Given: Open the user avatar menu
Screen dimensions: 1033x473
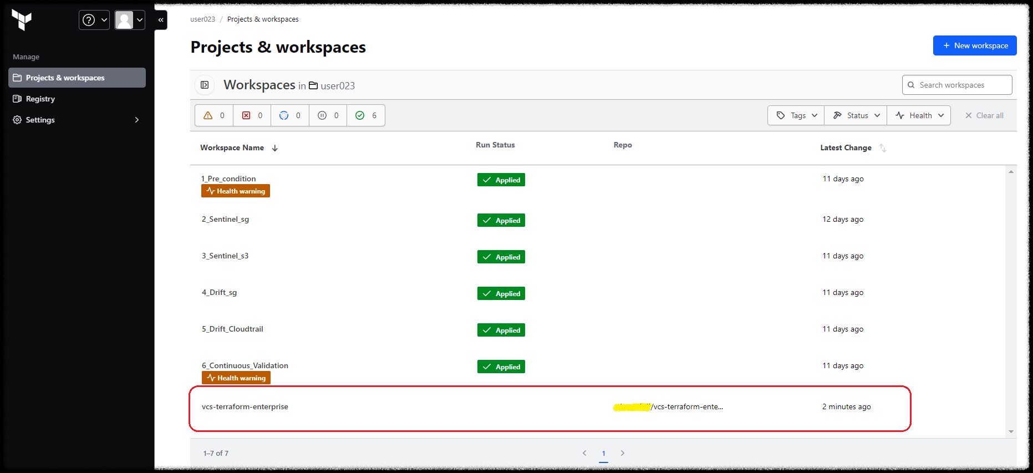Looking at the screenshot, I should point(130,20).
